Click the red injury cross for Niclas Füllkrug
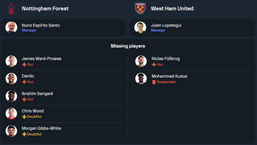The height and width of the screenshot is (145, 257). (x=154, y=64)
